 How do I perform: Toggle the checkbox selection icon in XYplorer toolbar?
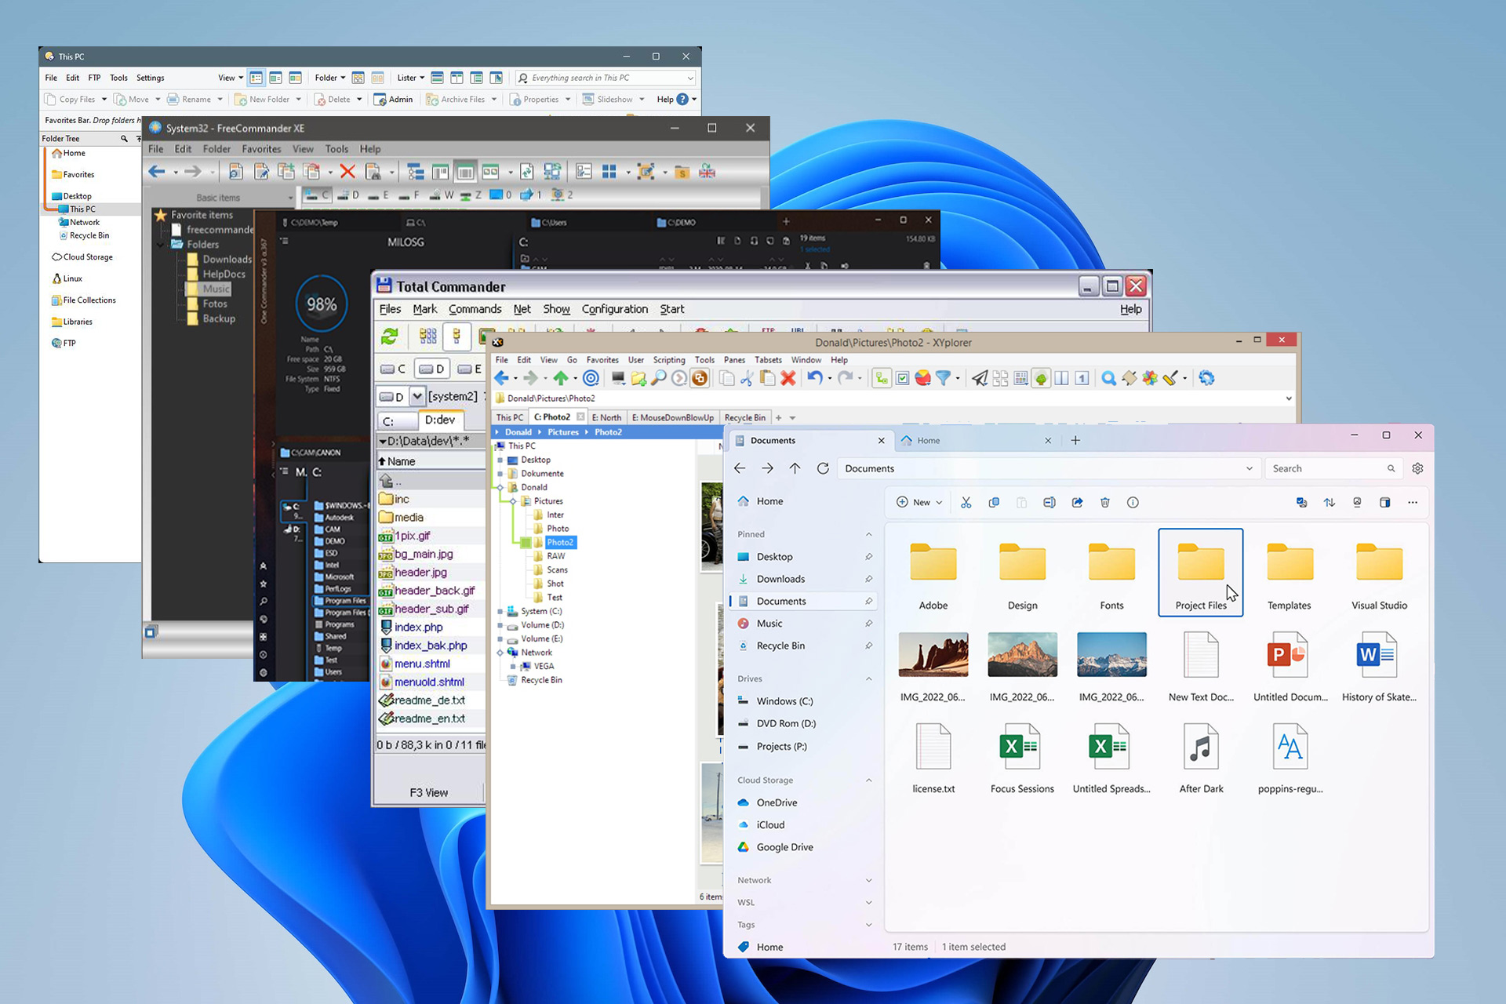click(x=903, y=379)
